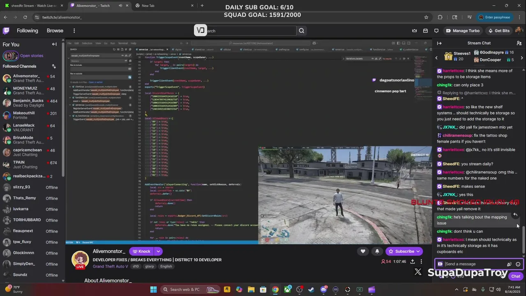Click the purple Chat send button
This screenshot has width=526, height=296.
pyautogui.click(x=516, y=276)
